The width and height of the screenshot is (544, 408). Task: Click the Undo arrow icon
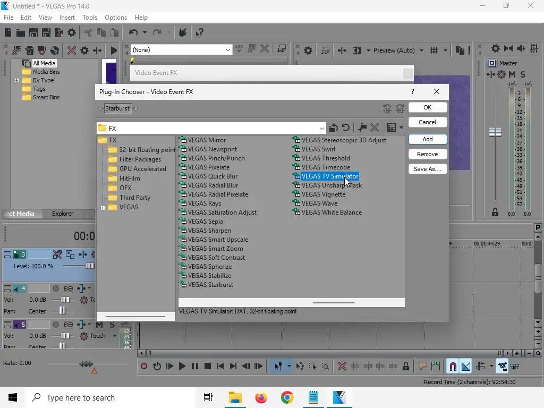133,32
